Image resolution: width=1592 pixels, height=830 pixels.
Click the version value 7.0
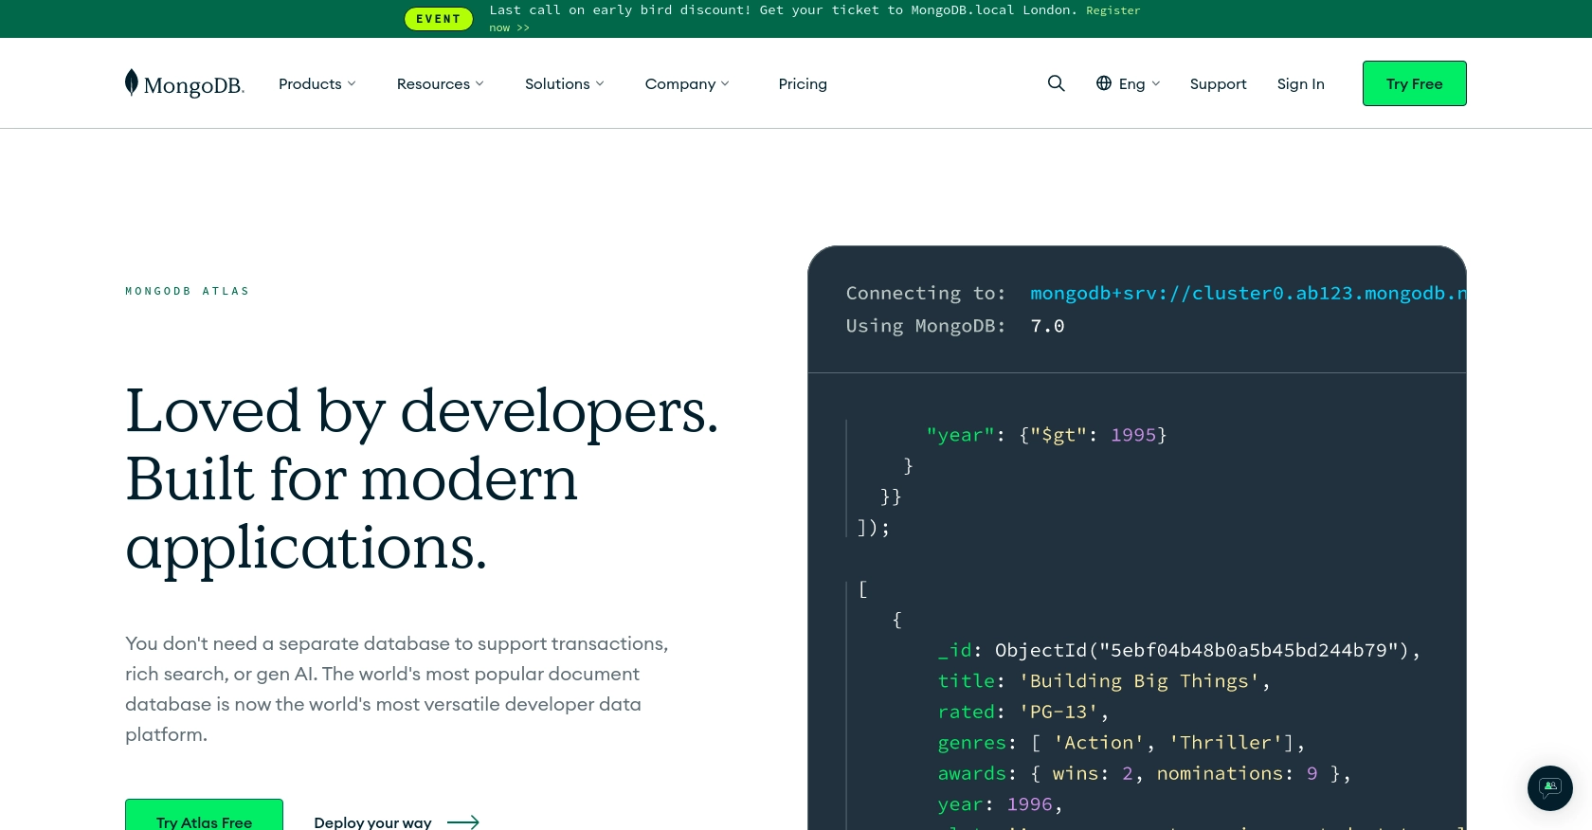click(x=1047, y=326)
